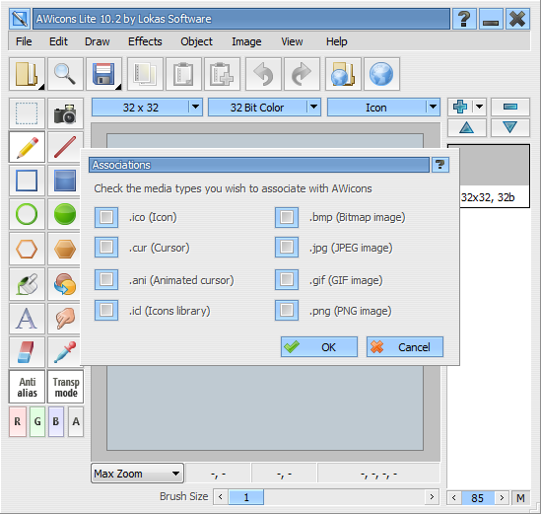Open the 32 x 32 size dropdown

point(147,108)
